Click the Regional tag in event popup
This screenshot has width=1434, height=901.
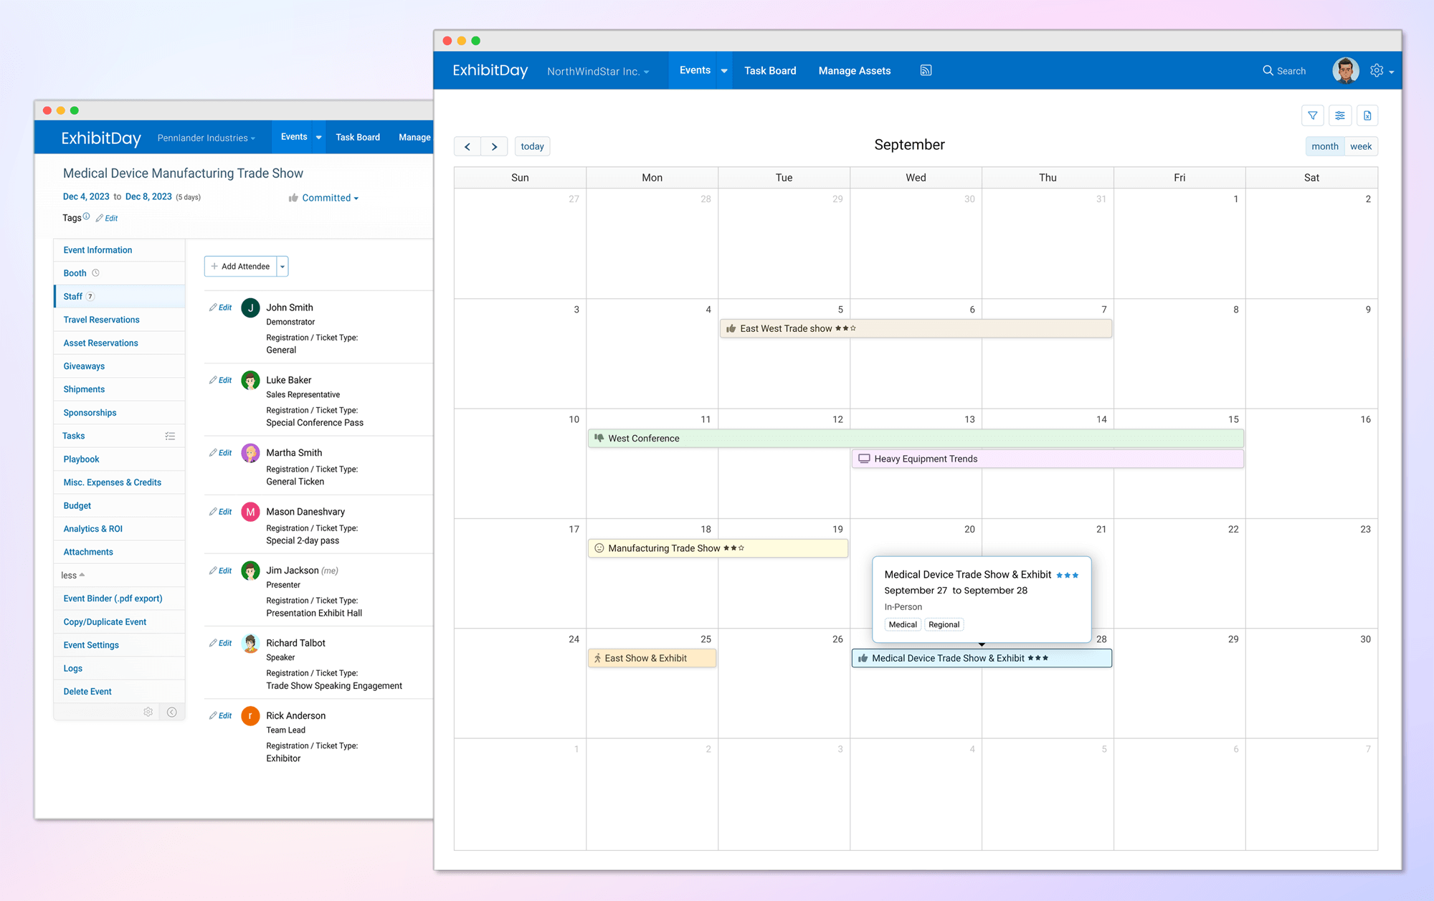coord(944,624)
